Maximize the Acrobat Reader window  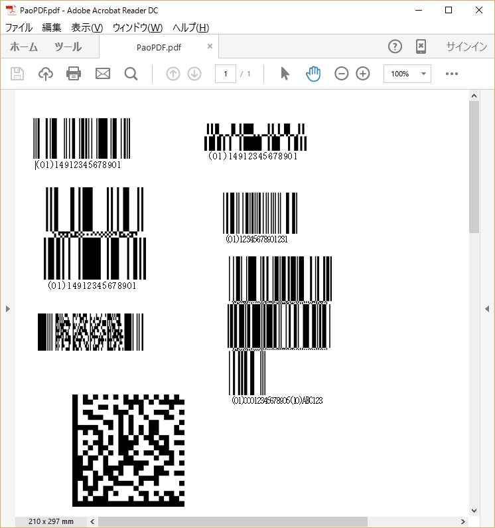pos(449,10)
